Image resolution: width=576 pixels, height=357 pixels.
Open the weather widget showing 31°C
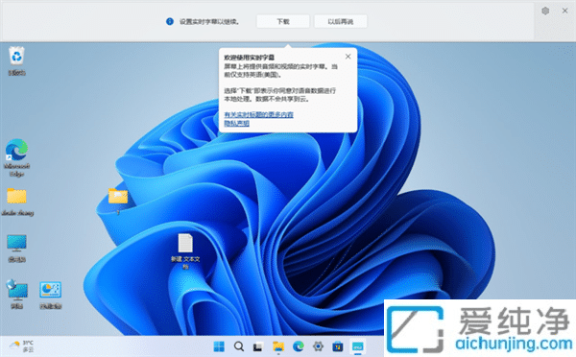(22, 346)
